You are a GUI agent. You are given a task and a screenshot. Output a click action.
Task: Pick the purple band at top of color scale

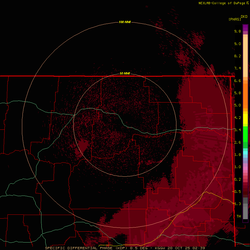245,28
